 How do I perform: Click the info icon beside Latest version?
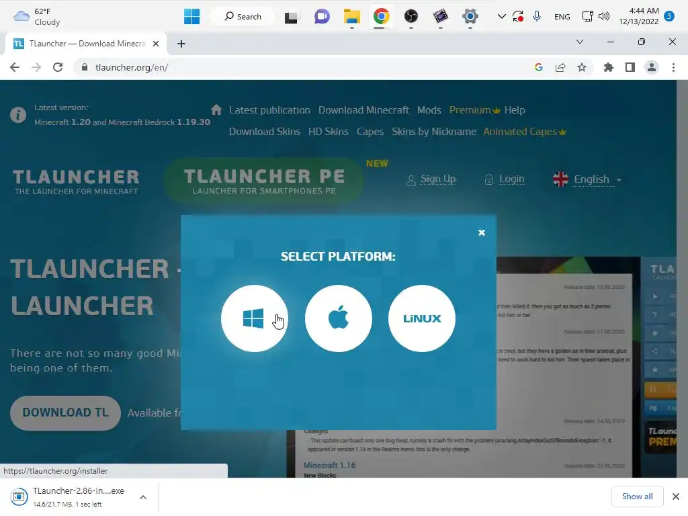(x=18, y=115)
